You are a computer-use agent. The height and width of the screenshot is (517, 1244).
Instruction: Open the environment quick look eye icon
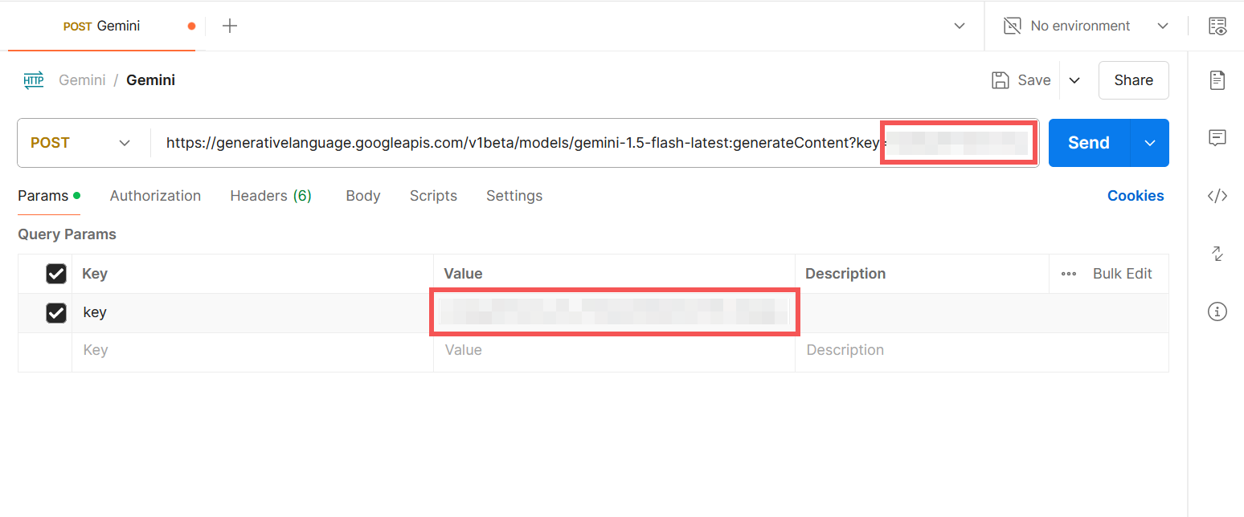point(1217,26)
